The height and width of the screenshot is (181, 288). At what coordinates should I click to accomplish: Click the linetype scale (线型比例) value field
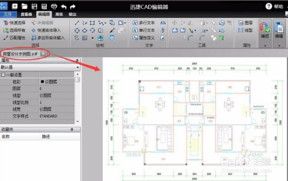pyautogui.click(x=57, y=103)
